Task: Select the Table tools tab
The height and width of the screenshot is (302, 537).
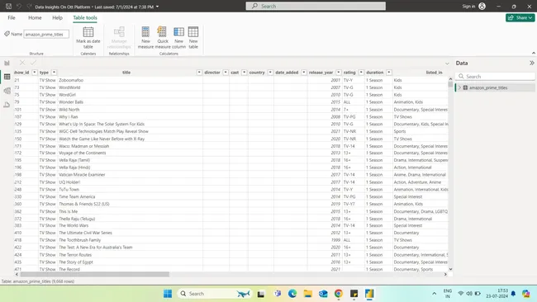Action: tap(85, 17)
